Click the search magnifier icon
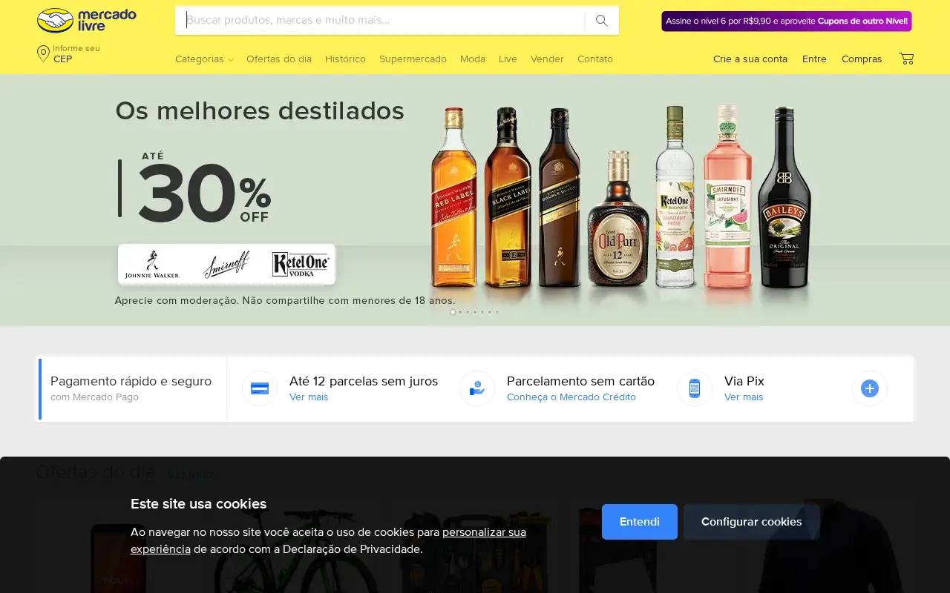The image size is (950, 593). pos(602,21)
